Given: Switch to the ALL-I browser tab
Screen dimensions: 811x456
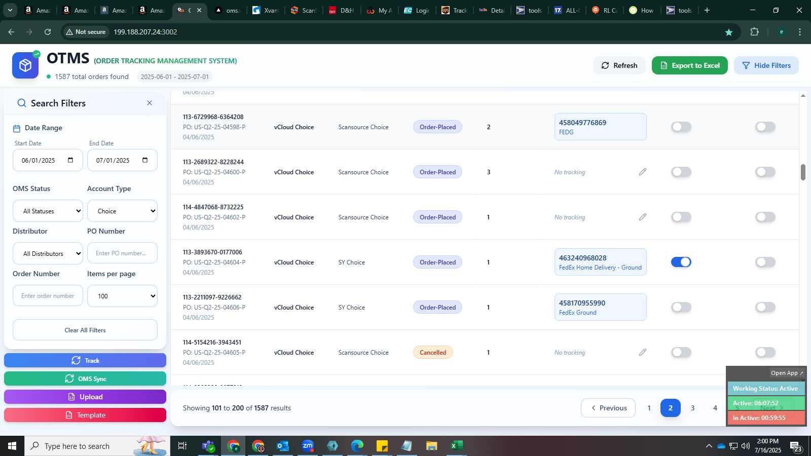Looking at the screenshot, I should (x=567, y=10).
